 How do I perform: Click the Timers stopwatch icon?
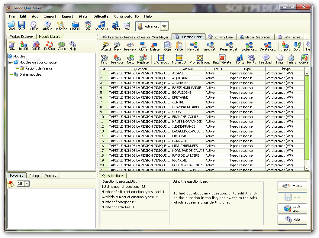pyautogui.click(x=291, y=59)
